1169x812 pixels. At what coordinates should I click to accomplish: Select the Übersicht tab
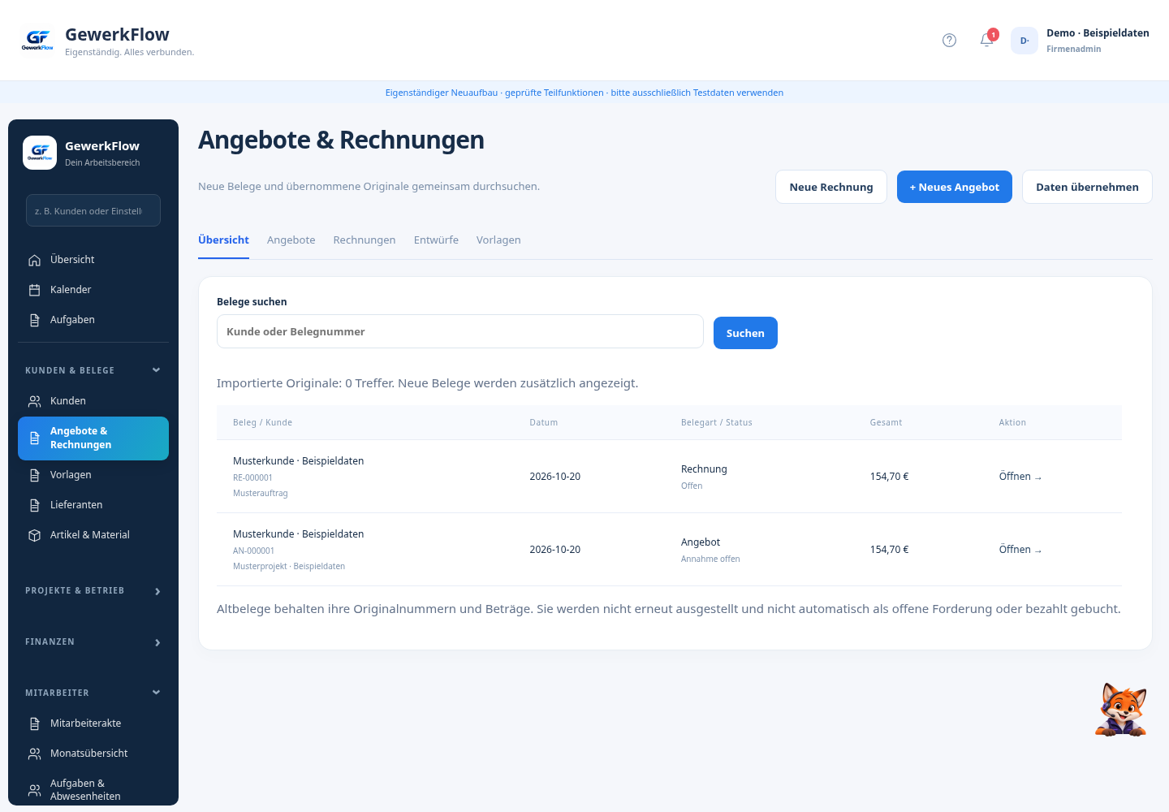coord(223,240)
